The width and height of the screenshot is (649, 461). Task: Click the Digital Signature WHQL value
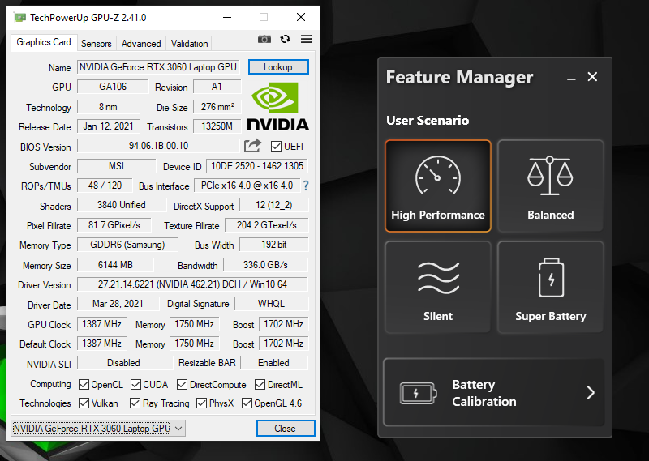271,304
